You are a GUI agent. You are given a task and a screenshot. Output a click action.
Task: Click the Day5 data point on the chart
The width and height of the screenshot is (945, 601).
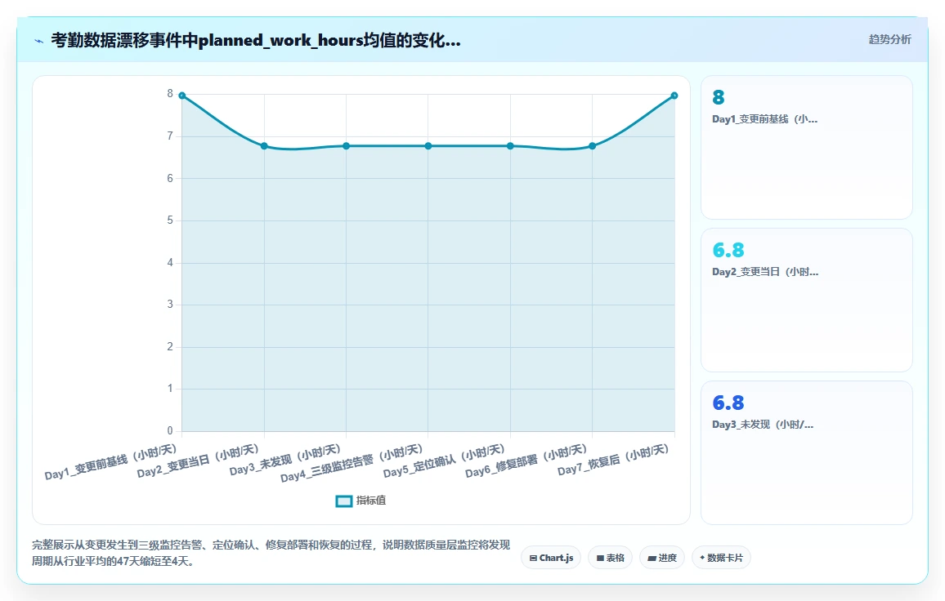[x=510, y=145]
